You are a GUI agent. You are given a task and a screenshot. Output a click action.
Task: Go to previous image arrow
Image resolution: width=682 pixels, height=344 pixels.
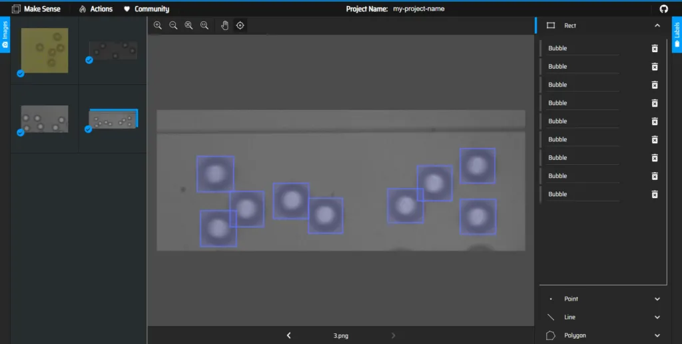289,335
